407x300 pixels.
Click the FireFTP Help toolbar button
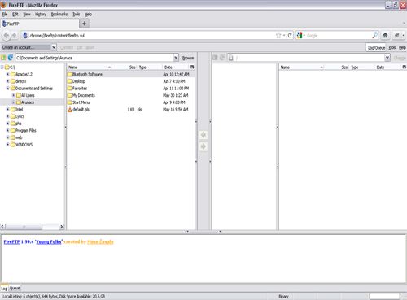(402, 47)
